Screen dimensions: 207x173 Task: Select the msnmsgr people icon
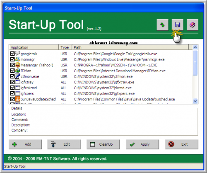click(x=17, y=59)
